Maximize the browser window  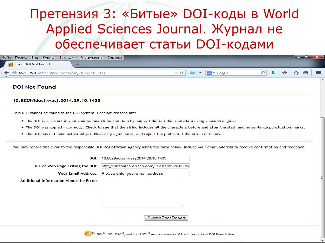[306, 57]
